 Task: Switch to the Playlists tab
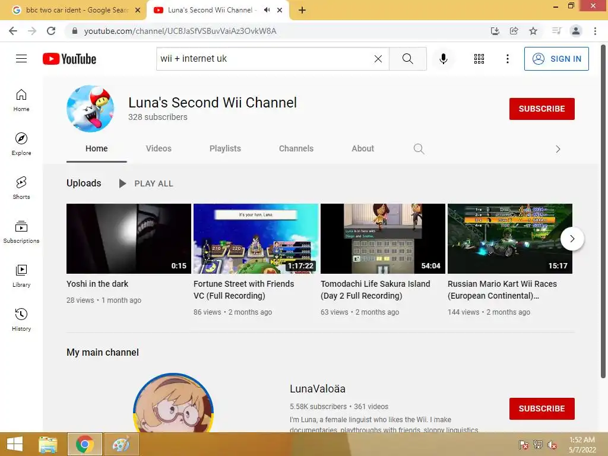point(225,148)
